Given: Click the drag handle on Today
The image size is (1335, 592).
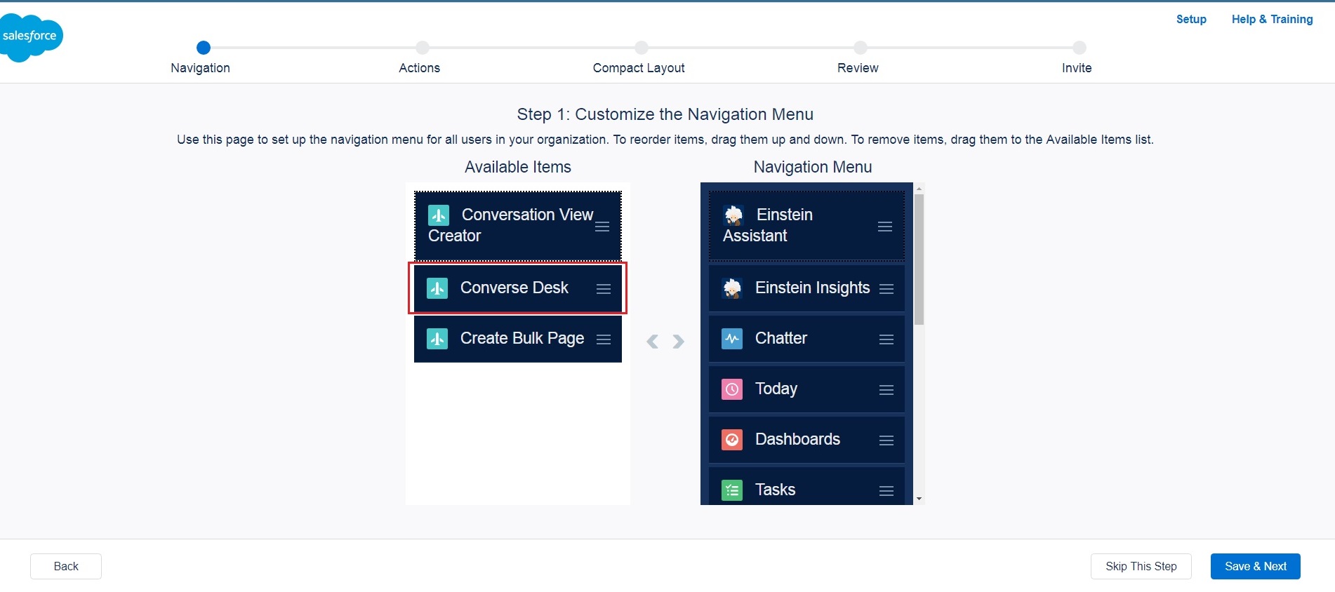Looking at the screenshot, I should click(886, 389).
